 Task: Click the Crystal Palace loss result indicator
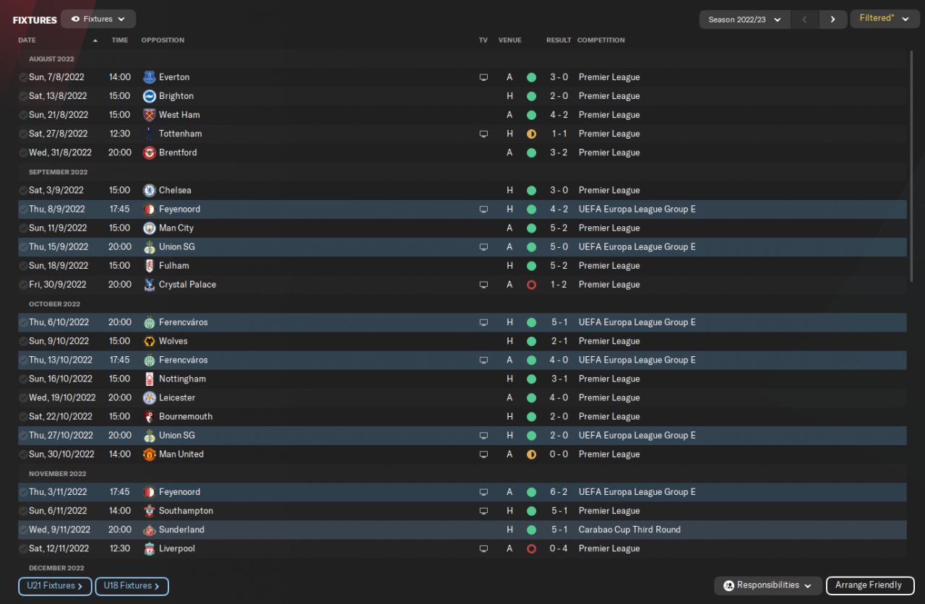coord(531,285)
